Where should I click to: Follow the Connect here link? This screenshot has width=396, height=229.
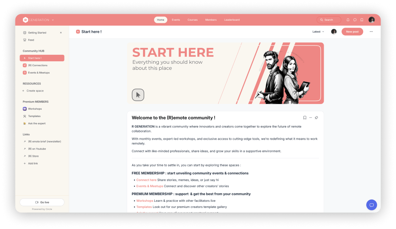tap(146, 180)
